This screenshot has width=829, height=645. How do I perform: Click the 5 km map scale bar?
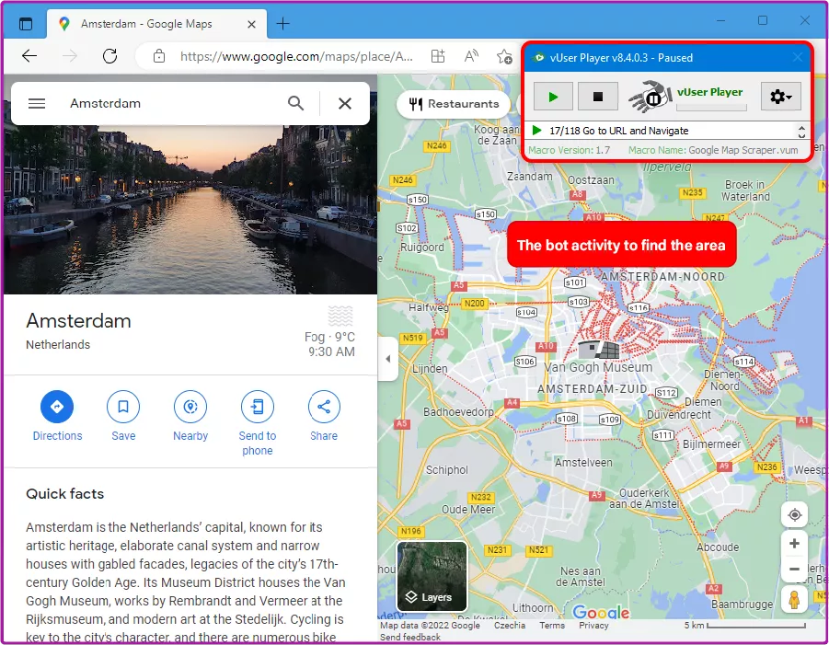click(x=744, y=626)
